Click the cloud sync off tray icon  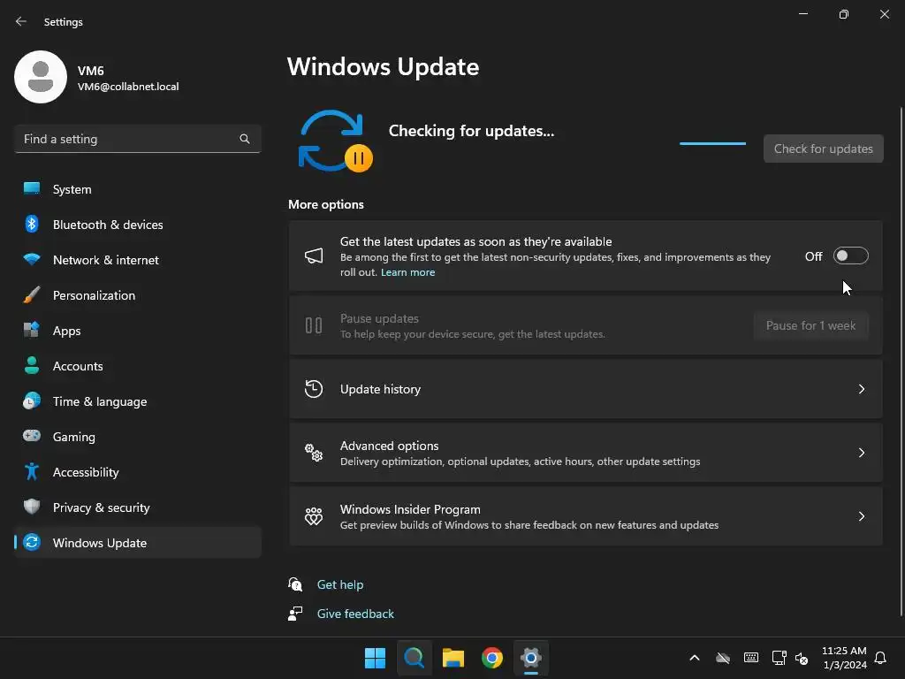pos(723,658)
